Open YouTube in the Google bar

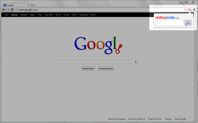coord(49,15)
